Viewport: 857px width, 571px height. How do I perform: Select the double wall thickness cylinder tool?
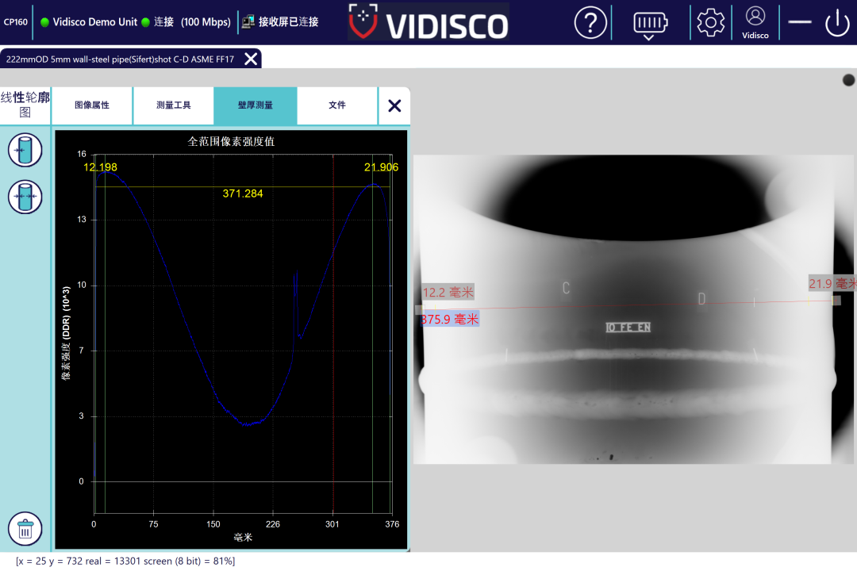(25, 197)
